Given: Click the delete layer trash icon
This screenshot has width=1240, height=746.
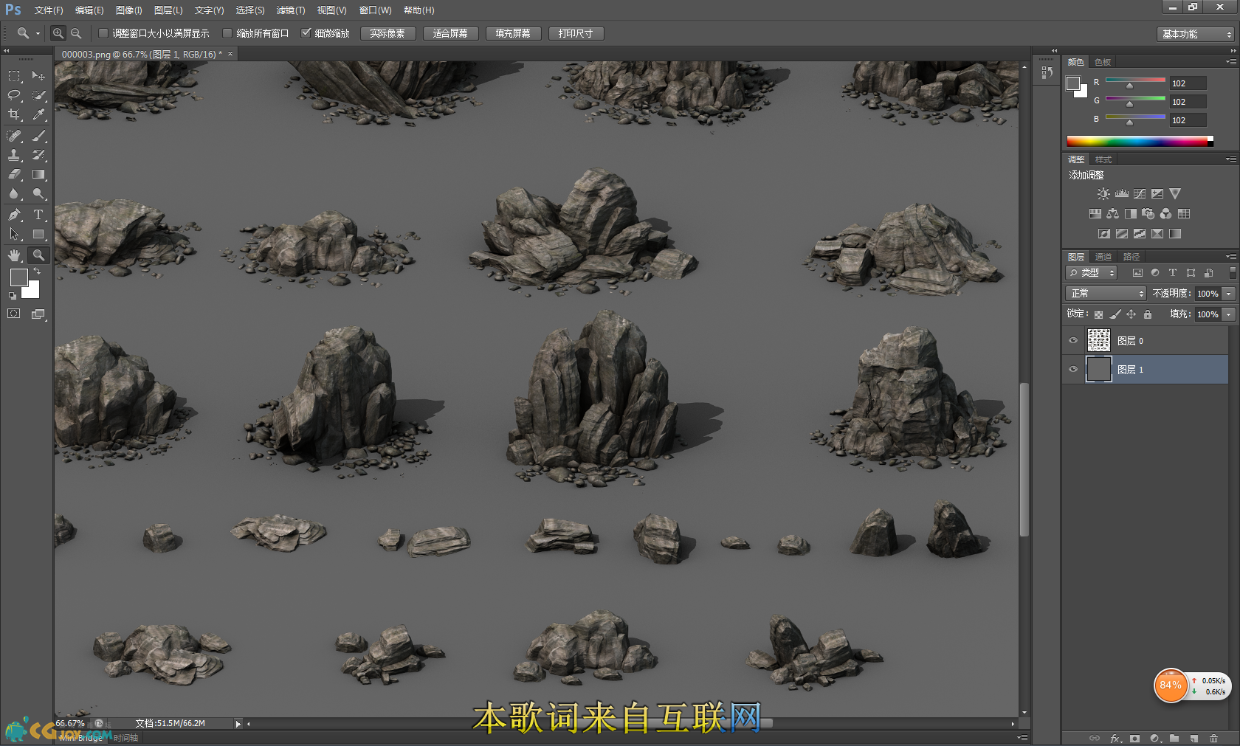Looking at the screenshot, I should pos(1213,738).
